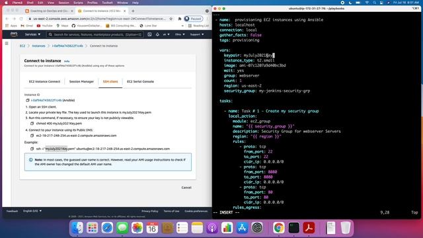Switch to the Session Manager tab

(x=81, y=81)
